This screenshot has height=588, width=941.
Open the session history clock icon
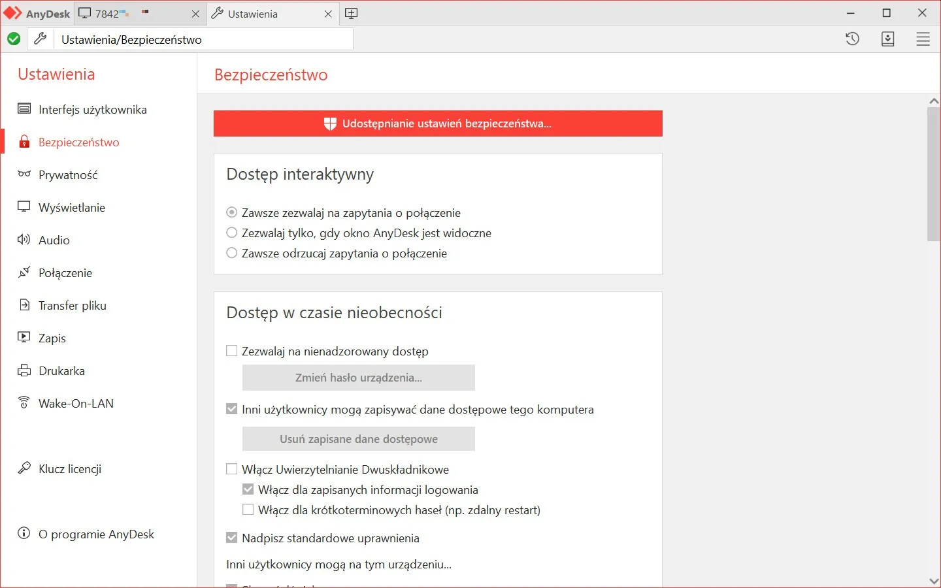pyautogui.click(x=852, y=39)
